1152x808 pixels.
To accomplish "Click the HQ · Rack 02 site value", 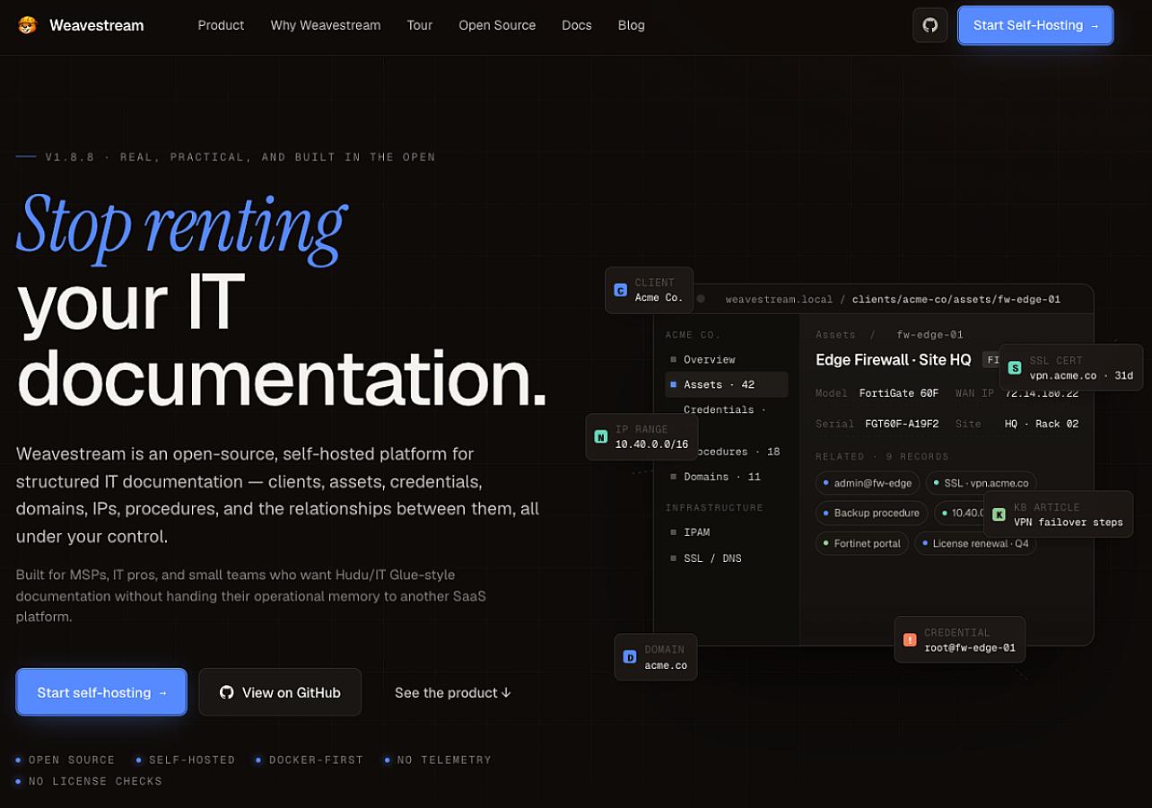I will [1042, 424].
